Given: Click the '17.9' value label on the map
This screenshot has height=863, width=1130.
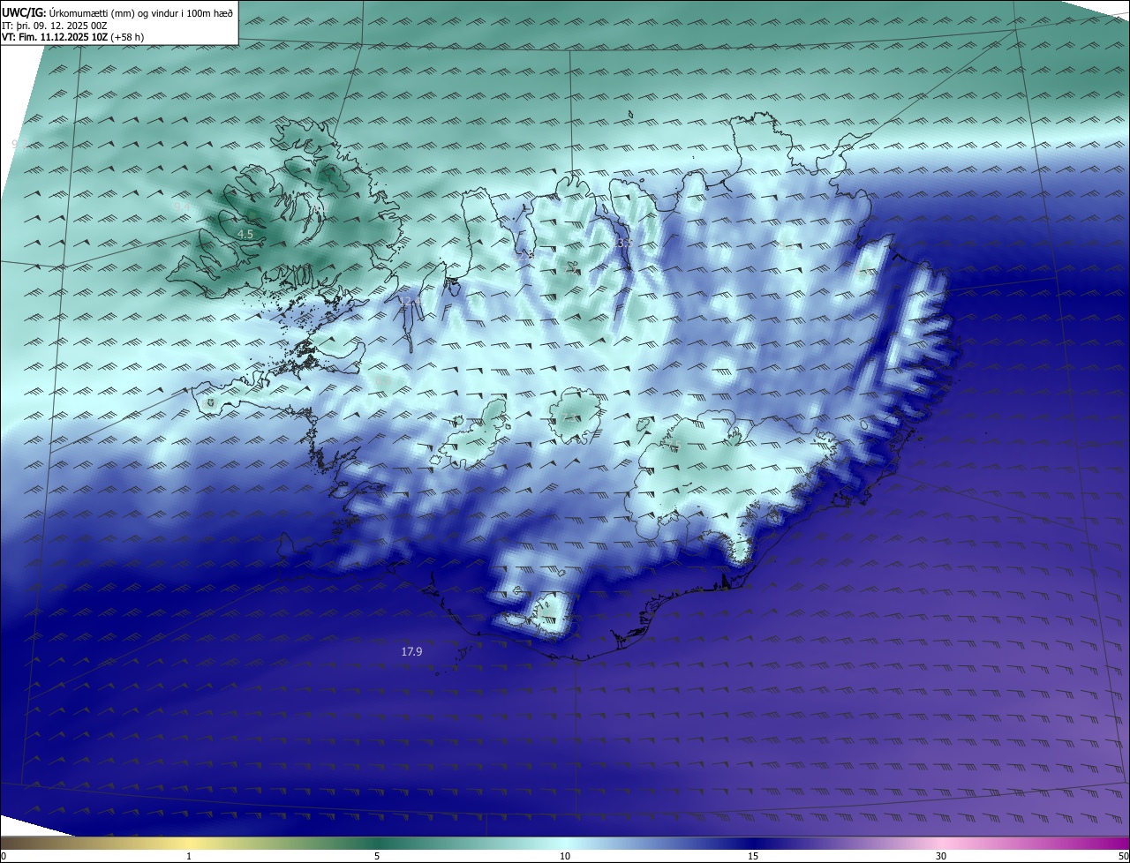Looking at the screenshot, I should [x=411, y=652].
